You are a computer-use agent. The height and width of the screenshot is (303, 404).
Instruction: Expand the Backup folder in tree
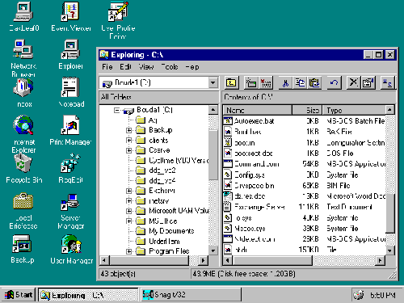(x=129, y=130)
